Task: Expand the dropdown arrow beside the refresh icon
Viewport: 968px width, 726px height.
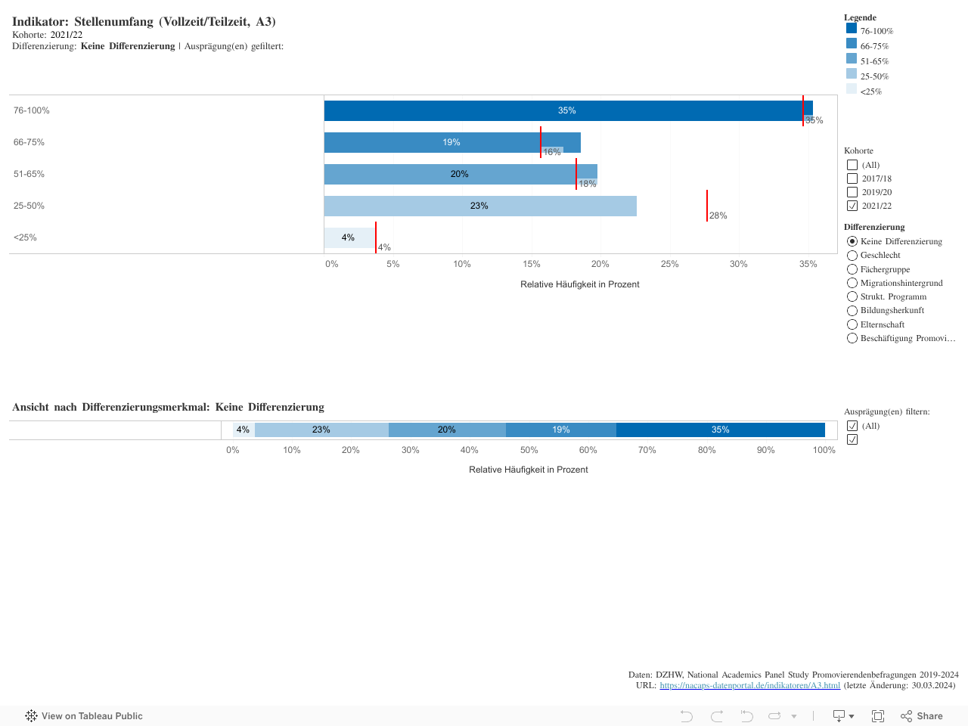Action: (x=794, y=716)
